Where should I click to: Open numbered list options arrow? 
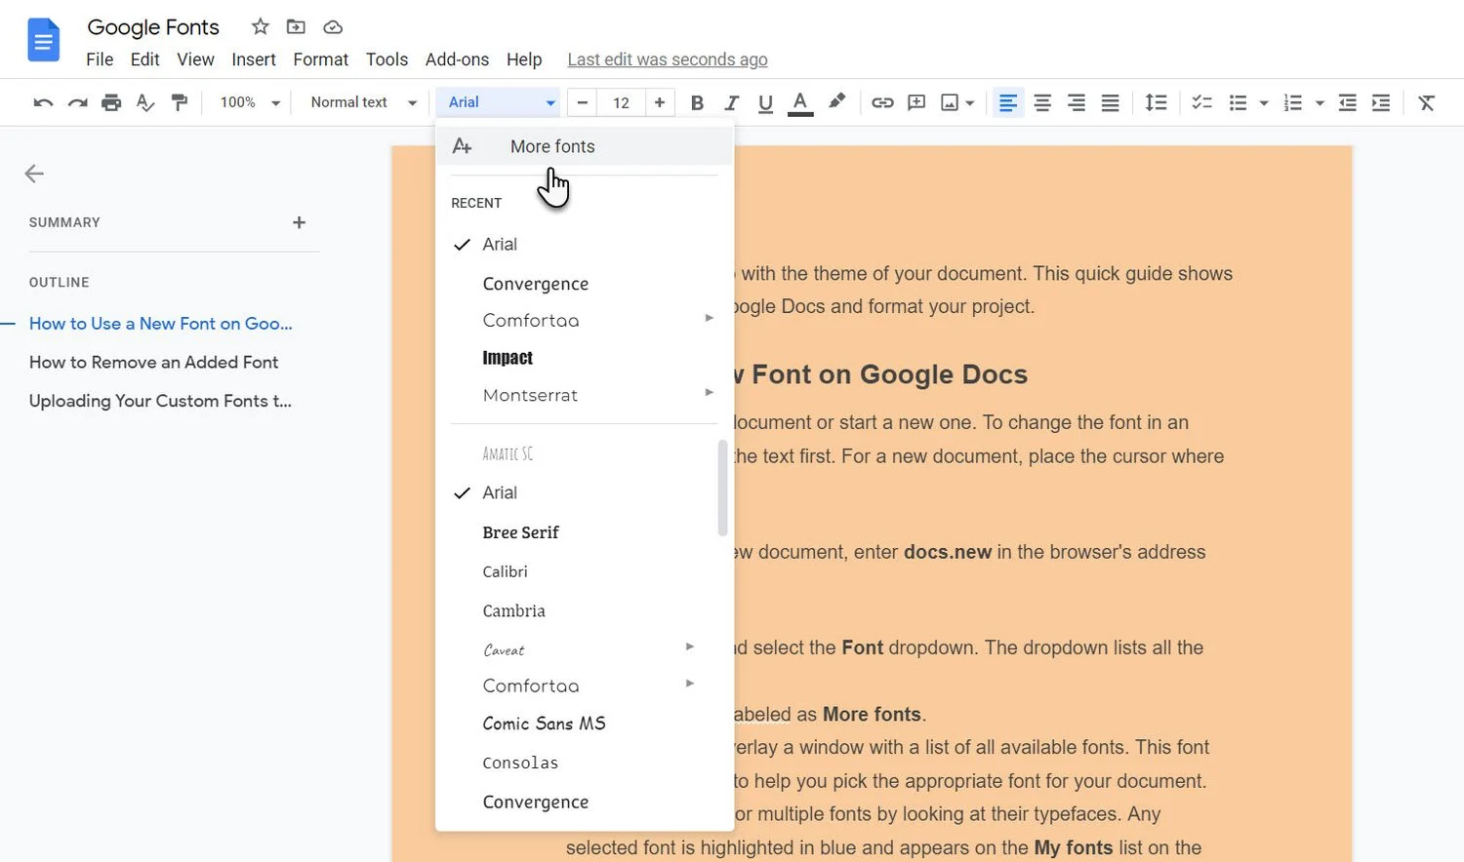point(1319,102)
